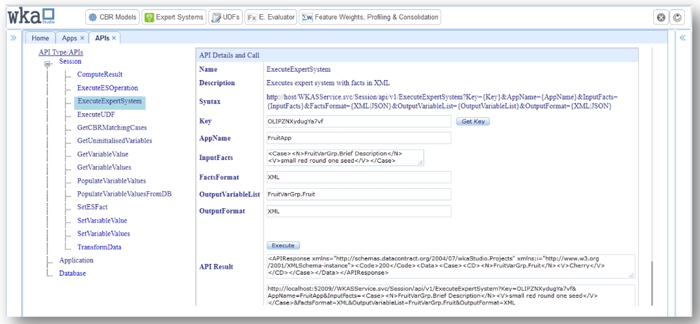Open Expert Systems from the toolbar

174,16
